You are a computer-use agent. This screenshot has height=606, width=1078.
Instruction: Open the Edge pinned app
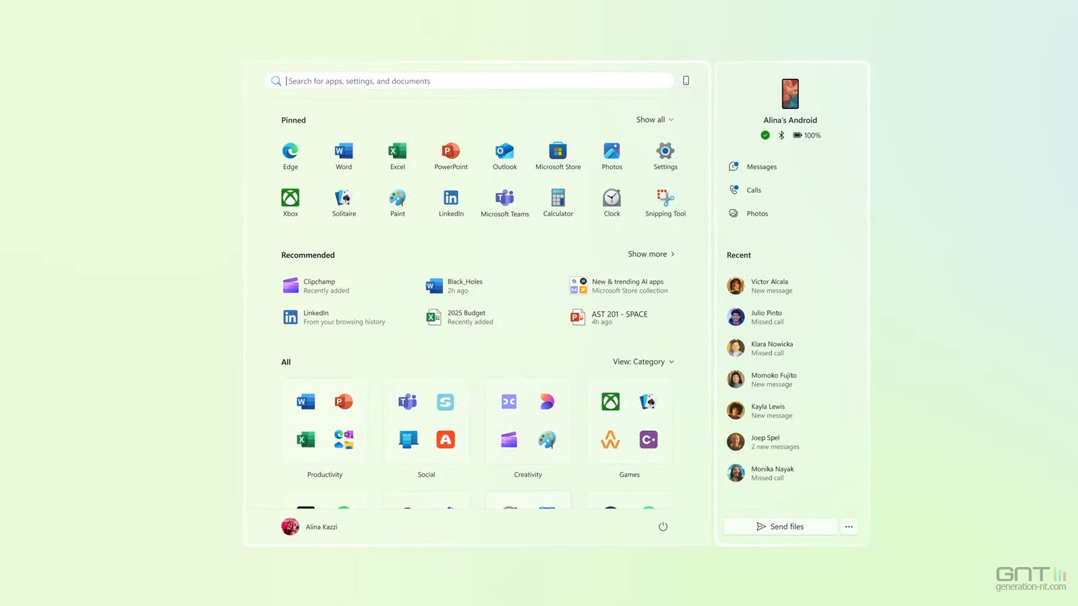click(290, 156)
